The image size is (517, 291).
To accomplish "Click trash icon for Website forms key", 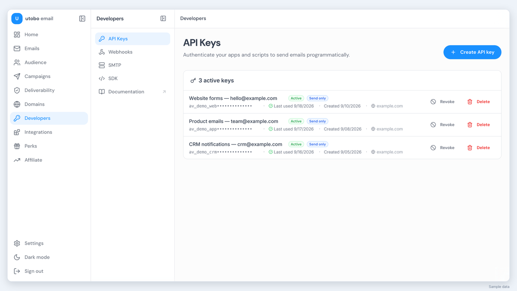I will click(470, 102).
